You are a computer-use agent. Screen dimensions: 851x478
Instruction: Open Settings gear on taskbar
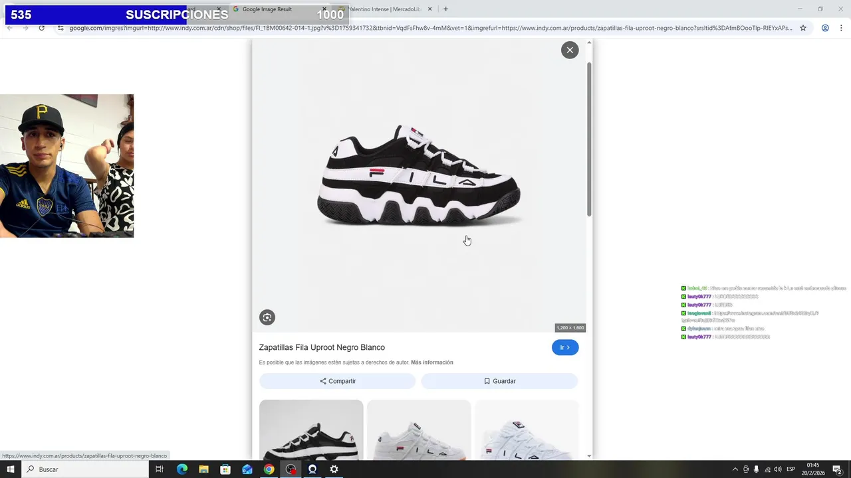(334, 469)
